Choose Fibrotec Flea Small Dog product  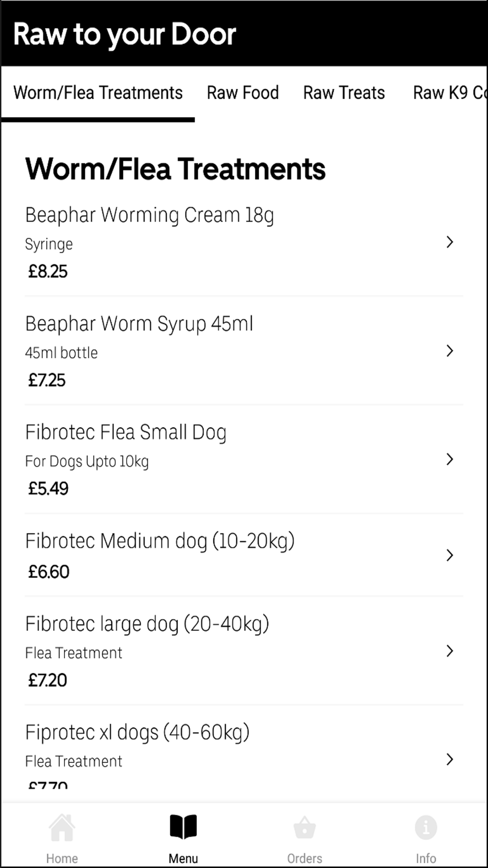126,433
